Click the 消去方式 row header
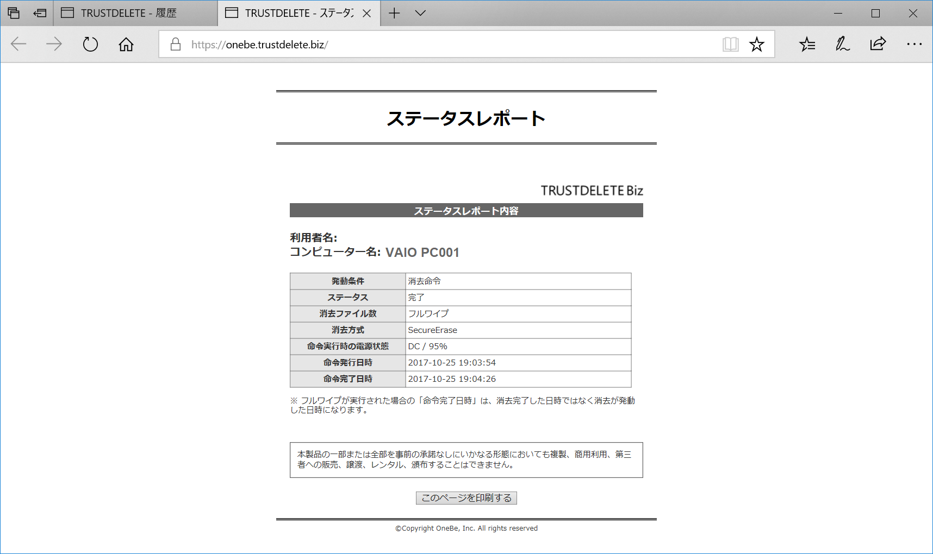 [348, 330]
